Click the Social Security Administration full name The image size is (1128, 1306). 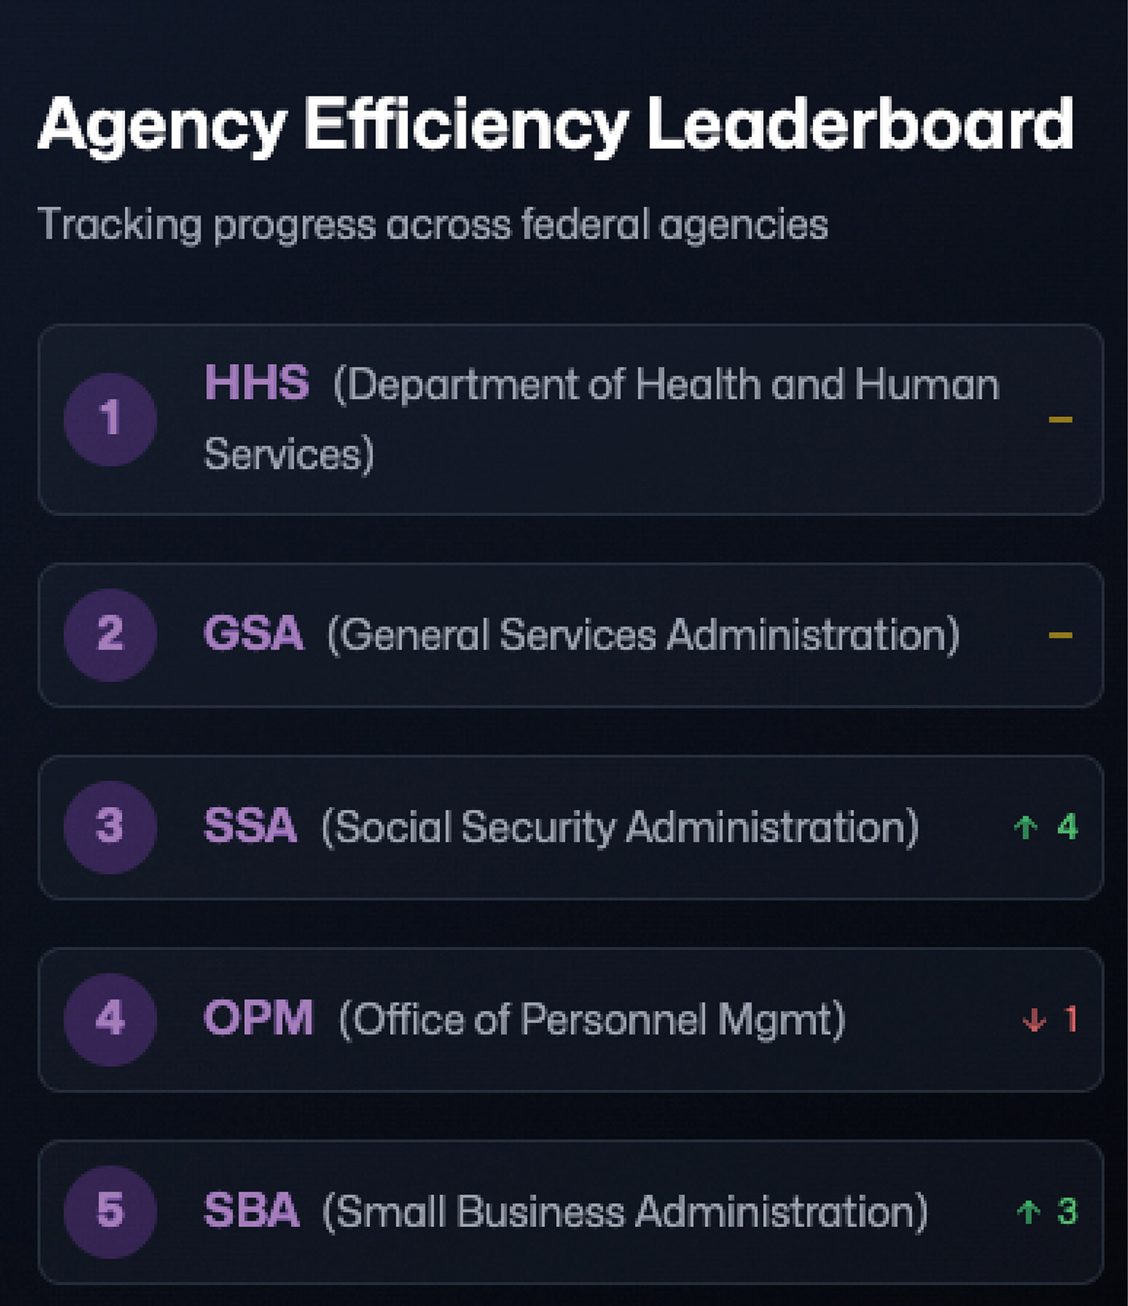620,828
